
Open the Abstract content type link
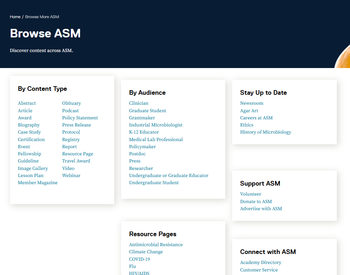click(27, 103)
